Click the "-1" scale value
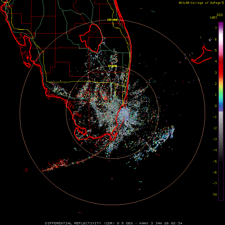 (x=215, y=117)
